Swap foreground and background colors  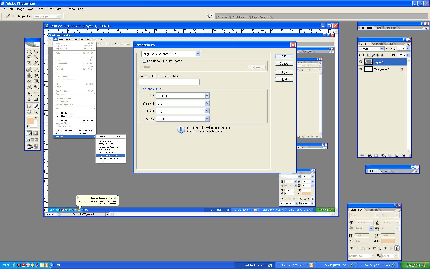coord(36,118)
